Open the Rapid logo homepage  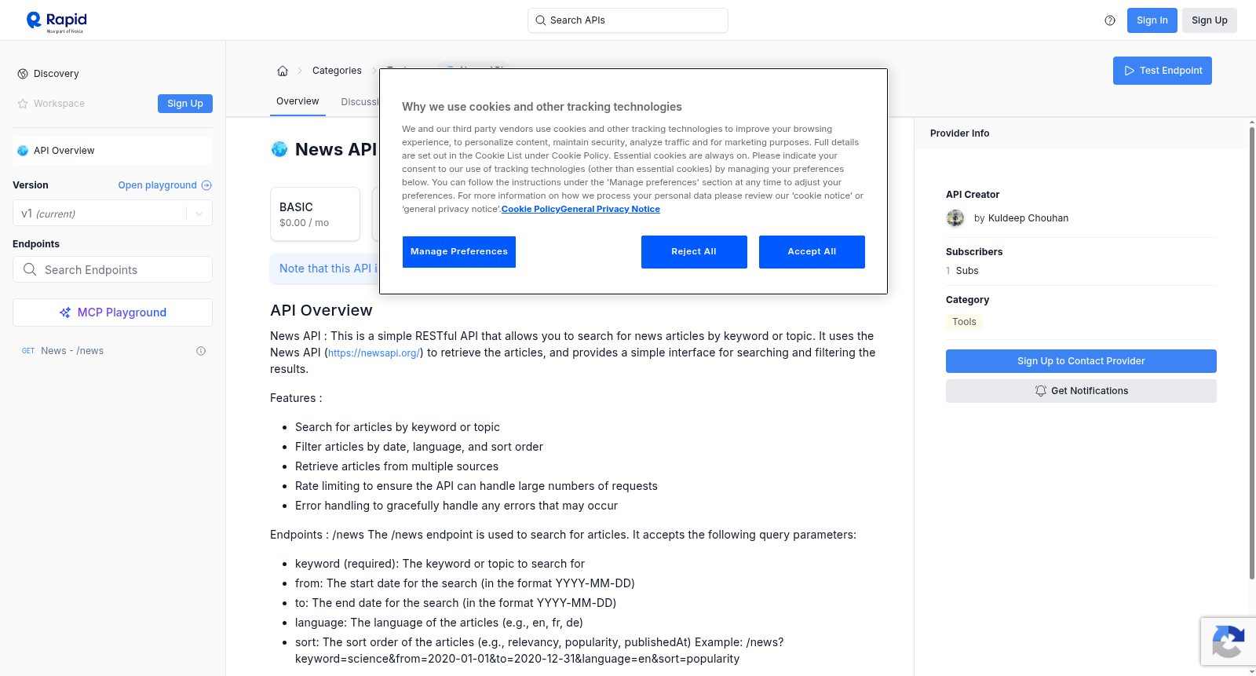tap(57, 21)
